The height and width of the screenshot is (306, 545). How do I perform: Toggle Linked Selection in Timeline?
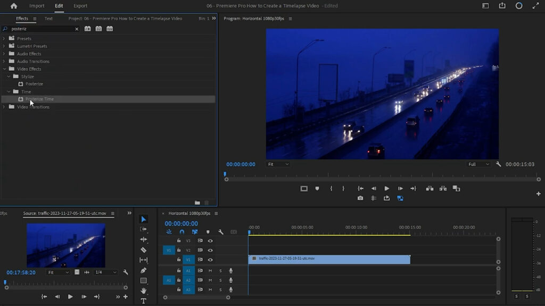[x=195, y=232]
